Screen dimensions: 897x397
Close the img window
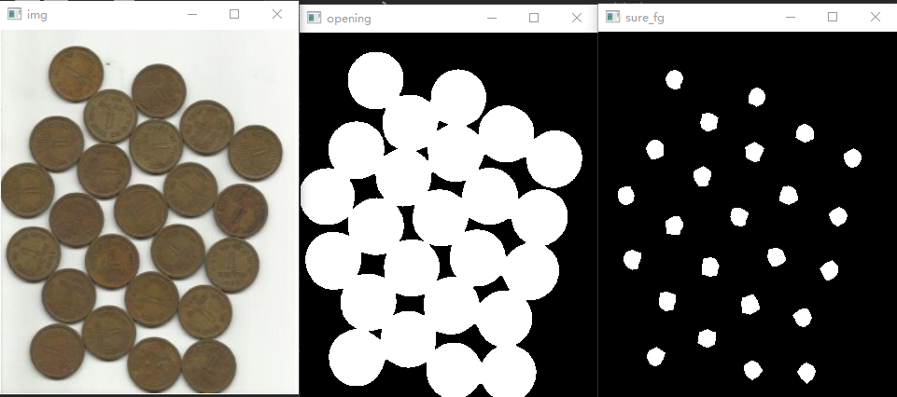point(277,14)
